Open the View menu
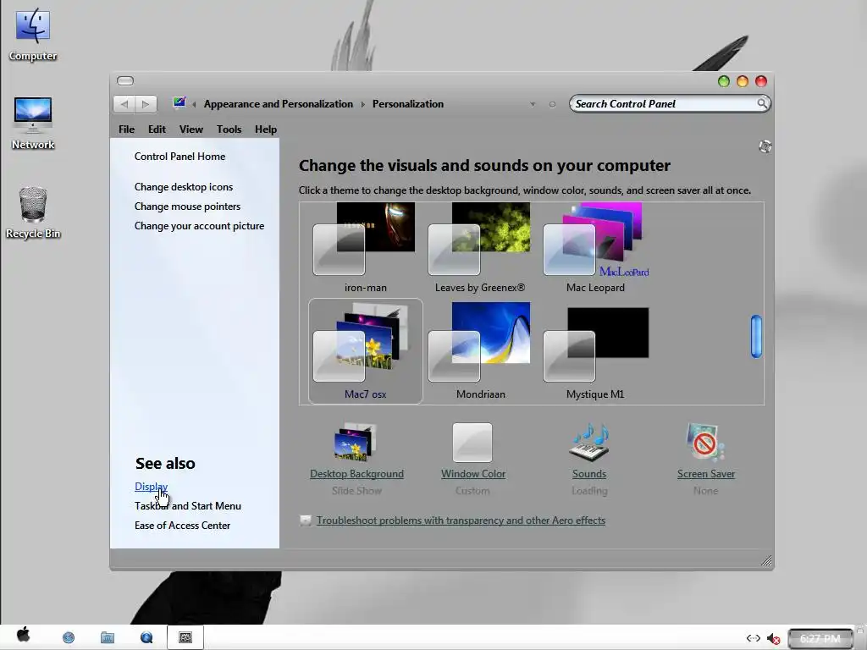 tap(191, 129)
